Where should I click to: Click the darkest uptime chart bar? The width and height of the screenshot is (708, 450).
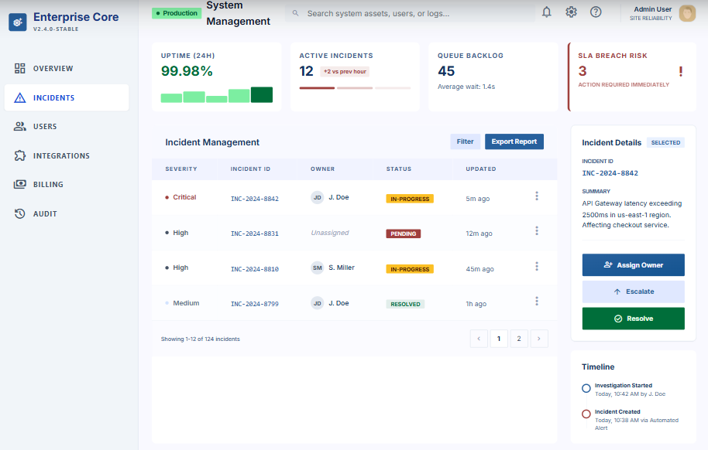coord(261,95)
